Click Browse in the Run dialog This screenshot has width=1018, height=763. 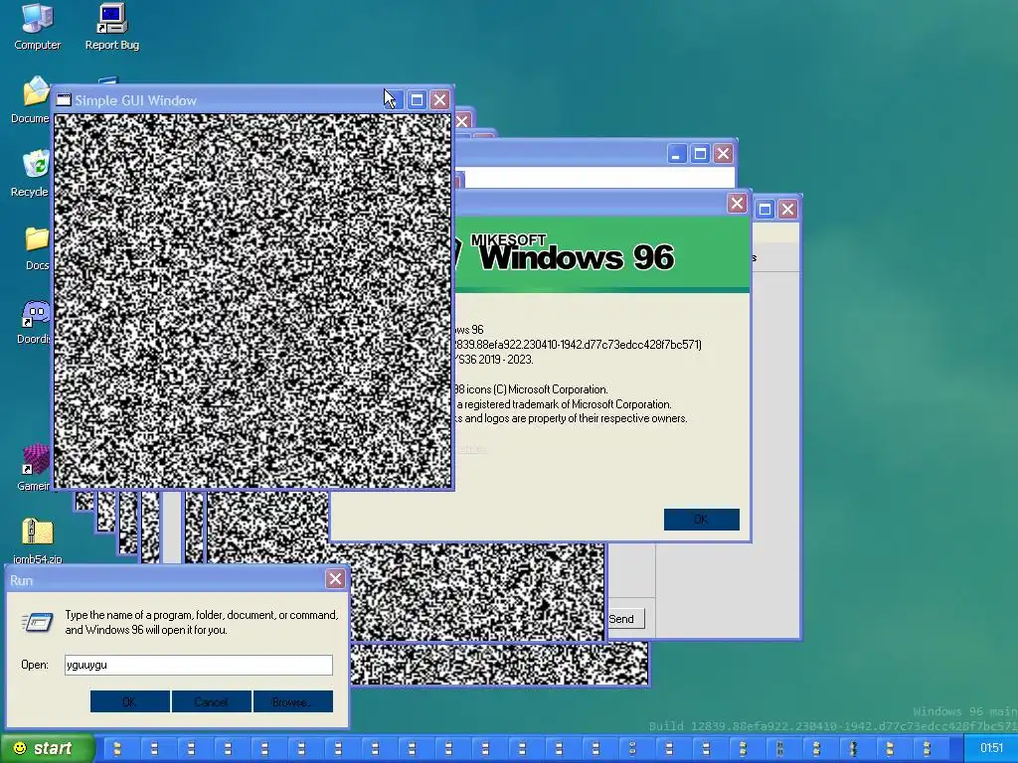pos(293,701)
